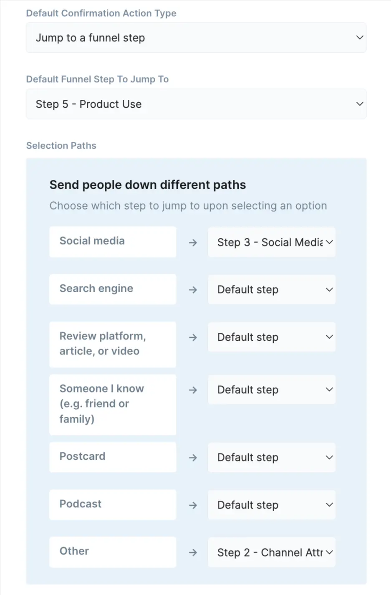391x595 pixels.
Task: Open the Default Confirmation Action Type dropdown
Action: (196, 37)
